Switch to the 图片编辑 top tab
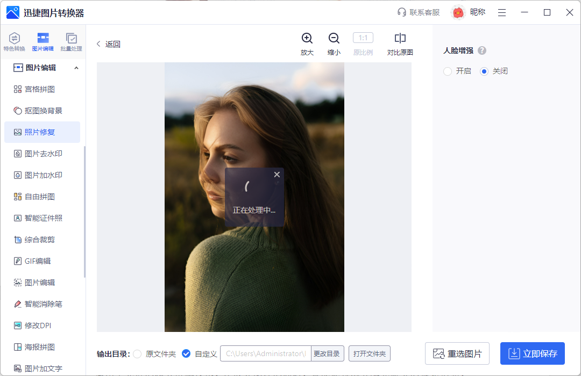The height and width of the screenshot is (376, 581). (x=42, y=42)
